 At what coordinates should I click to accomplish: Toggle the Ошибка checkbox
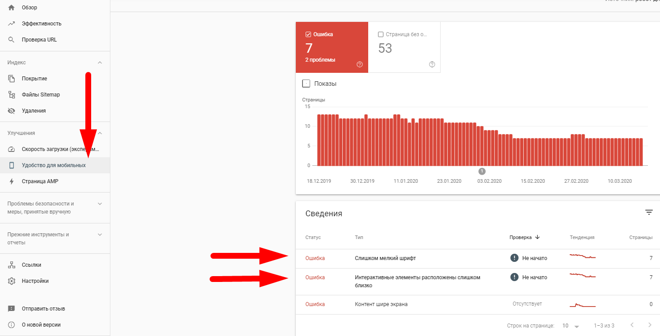point(308,34)
